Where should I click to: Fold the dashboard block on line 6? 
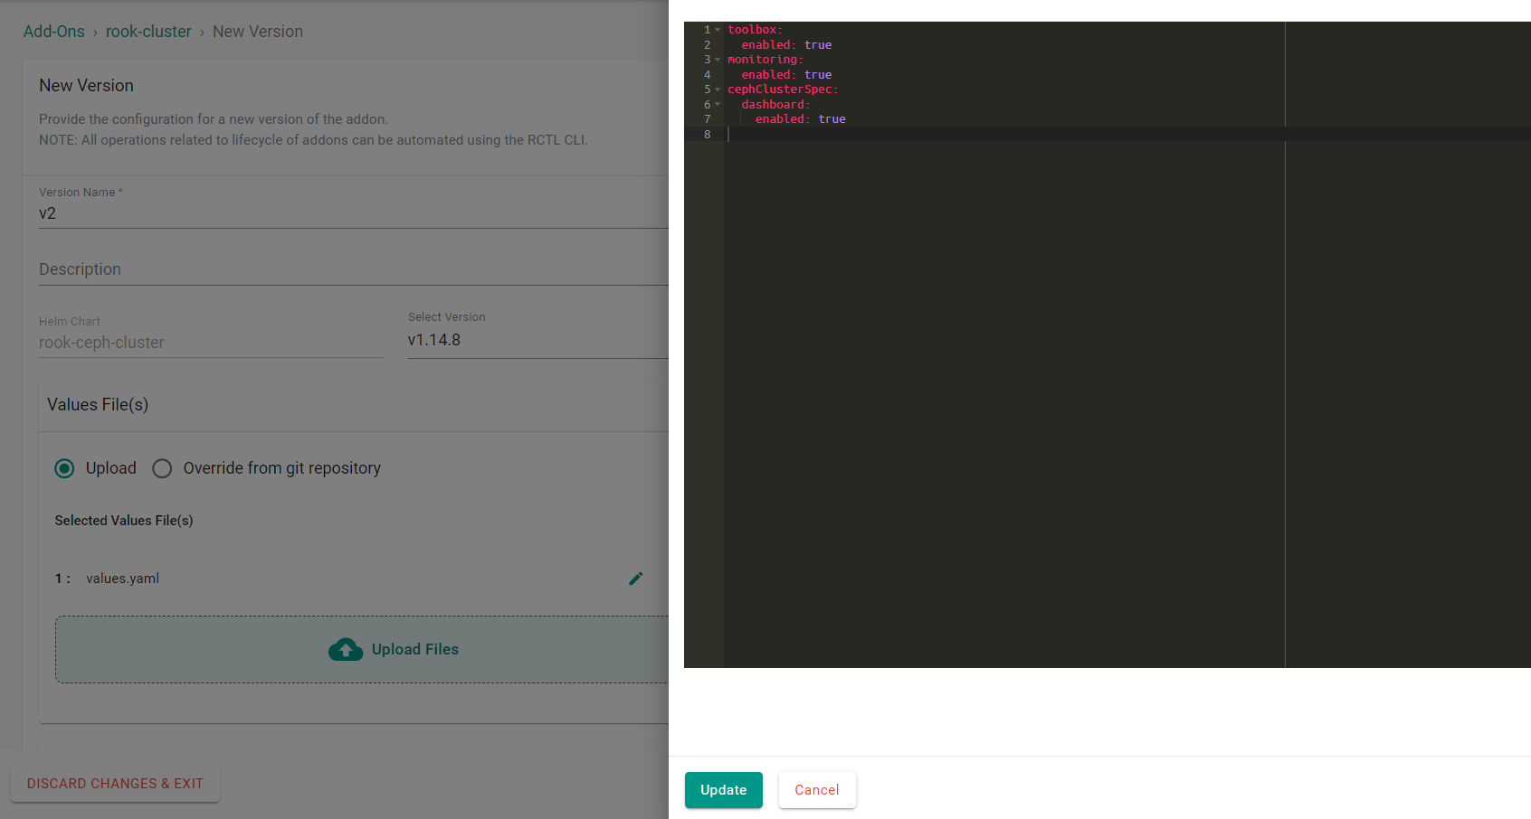pyautogui.click(x=718, y=104)
